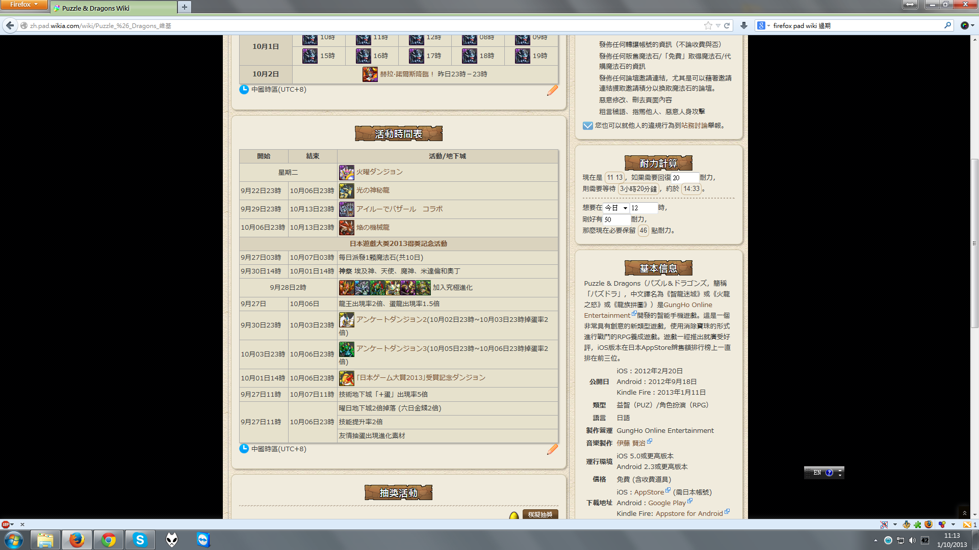Image resolution: width=979 pixels, height=550 pixels.
Task: Open the Adblock Plus dropdown arrow
Action: click(x=13, y=525)
